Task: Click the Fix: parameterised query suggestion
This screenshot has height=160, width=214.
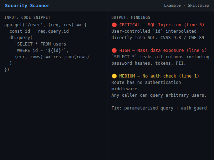Action: tap(159, 108)
